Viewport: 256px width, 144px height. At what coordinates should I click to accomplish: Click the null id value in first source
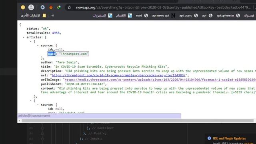coord(59,50)
